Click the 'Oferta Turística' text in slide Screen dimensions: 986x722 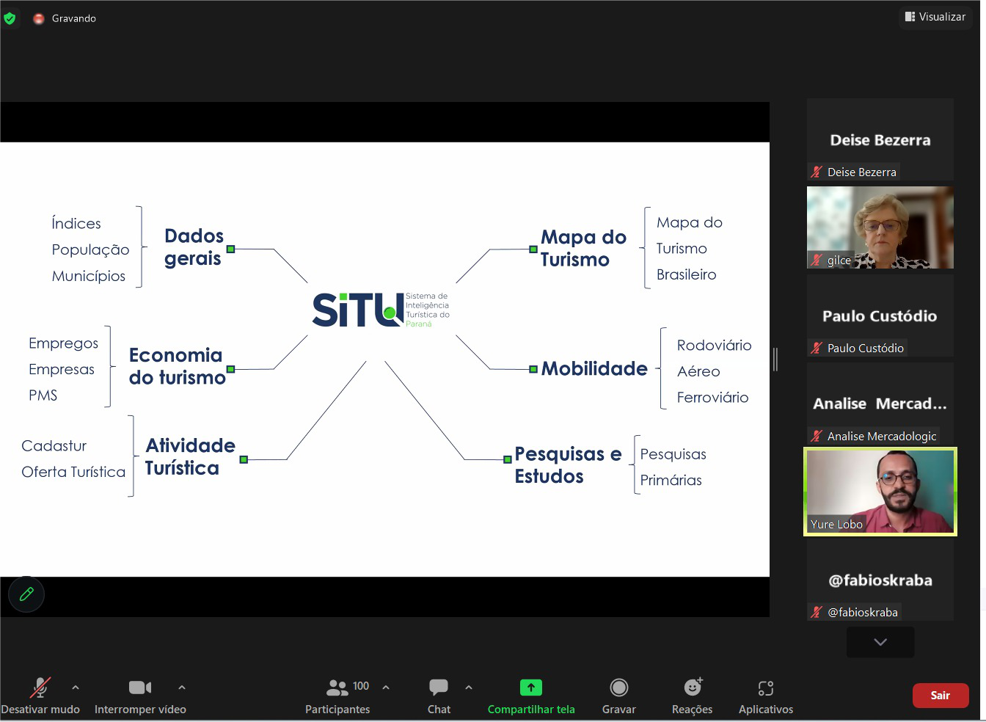[x=73, y=472]
